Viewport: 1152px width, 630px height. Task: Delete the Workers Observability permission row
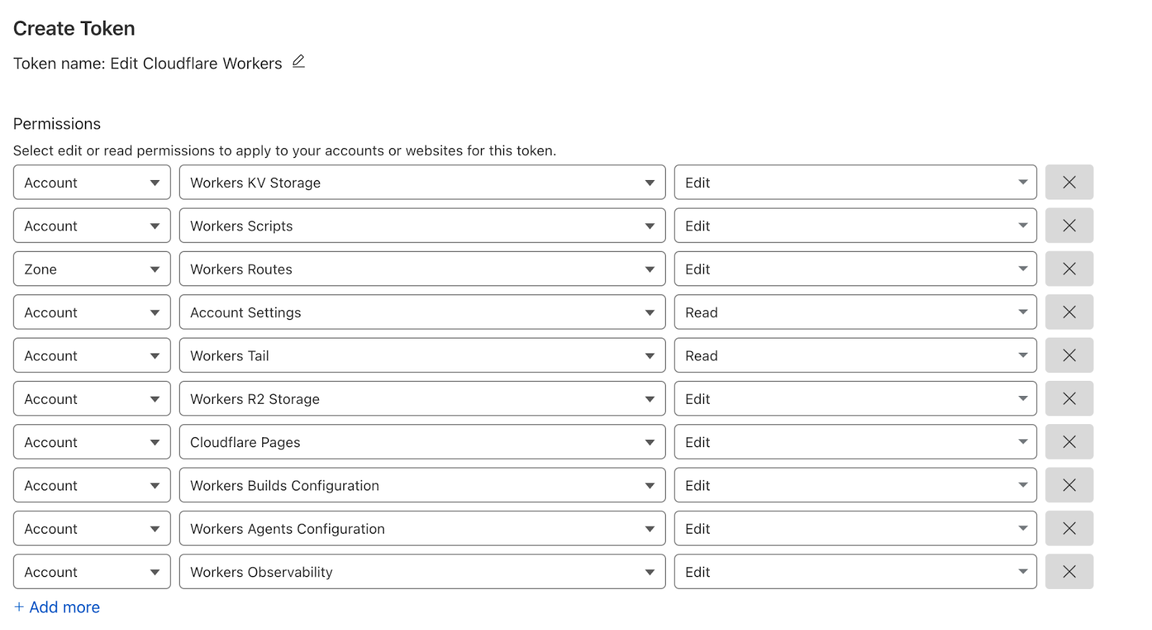point(1068,571)
